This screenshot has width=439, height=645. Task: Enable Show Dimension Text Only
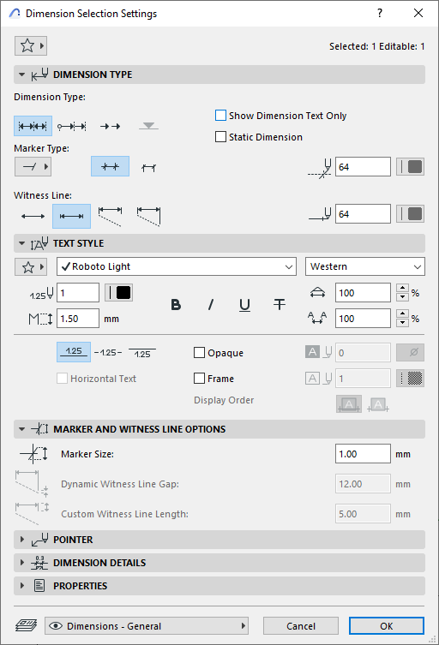pos(220,116)
